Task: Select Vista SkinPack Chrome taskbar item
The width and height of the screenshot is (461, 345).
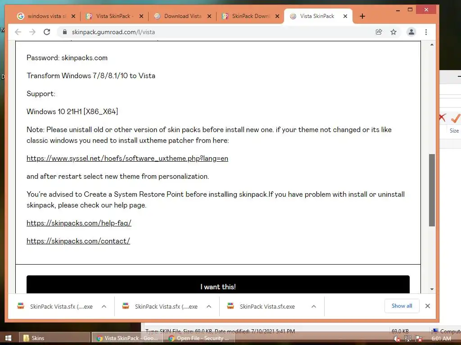Action: click(x=127, y=338)
